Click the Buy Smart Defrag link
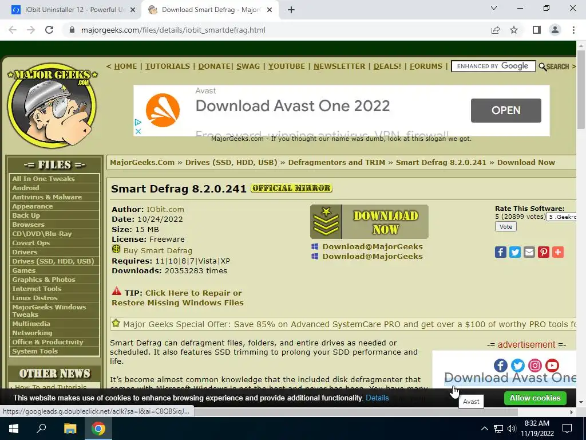This screenshot has width=586, height=440. pyautogui.click(x=158, y=251)
